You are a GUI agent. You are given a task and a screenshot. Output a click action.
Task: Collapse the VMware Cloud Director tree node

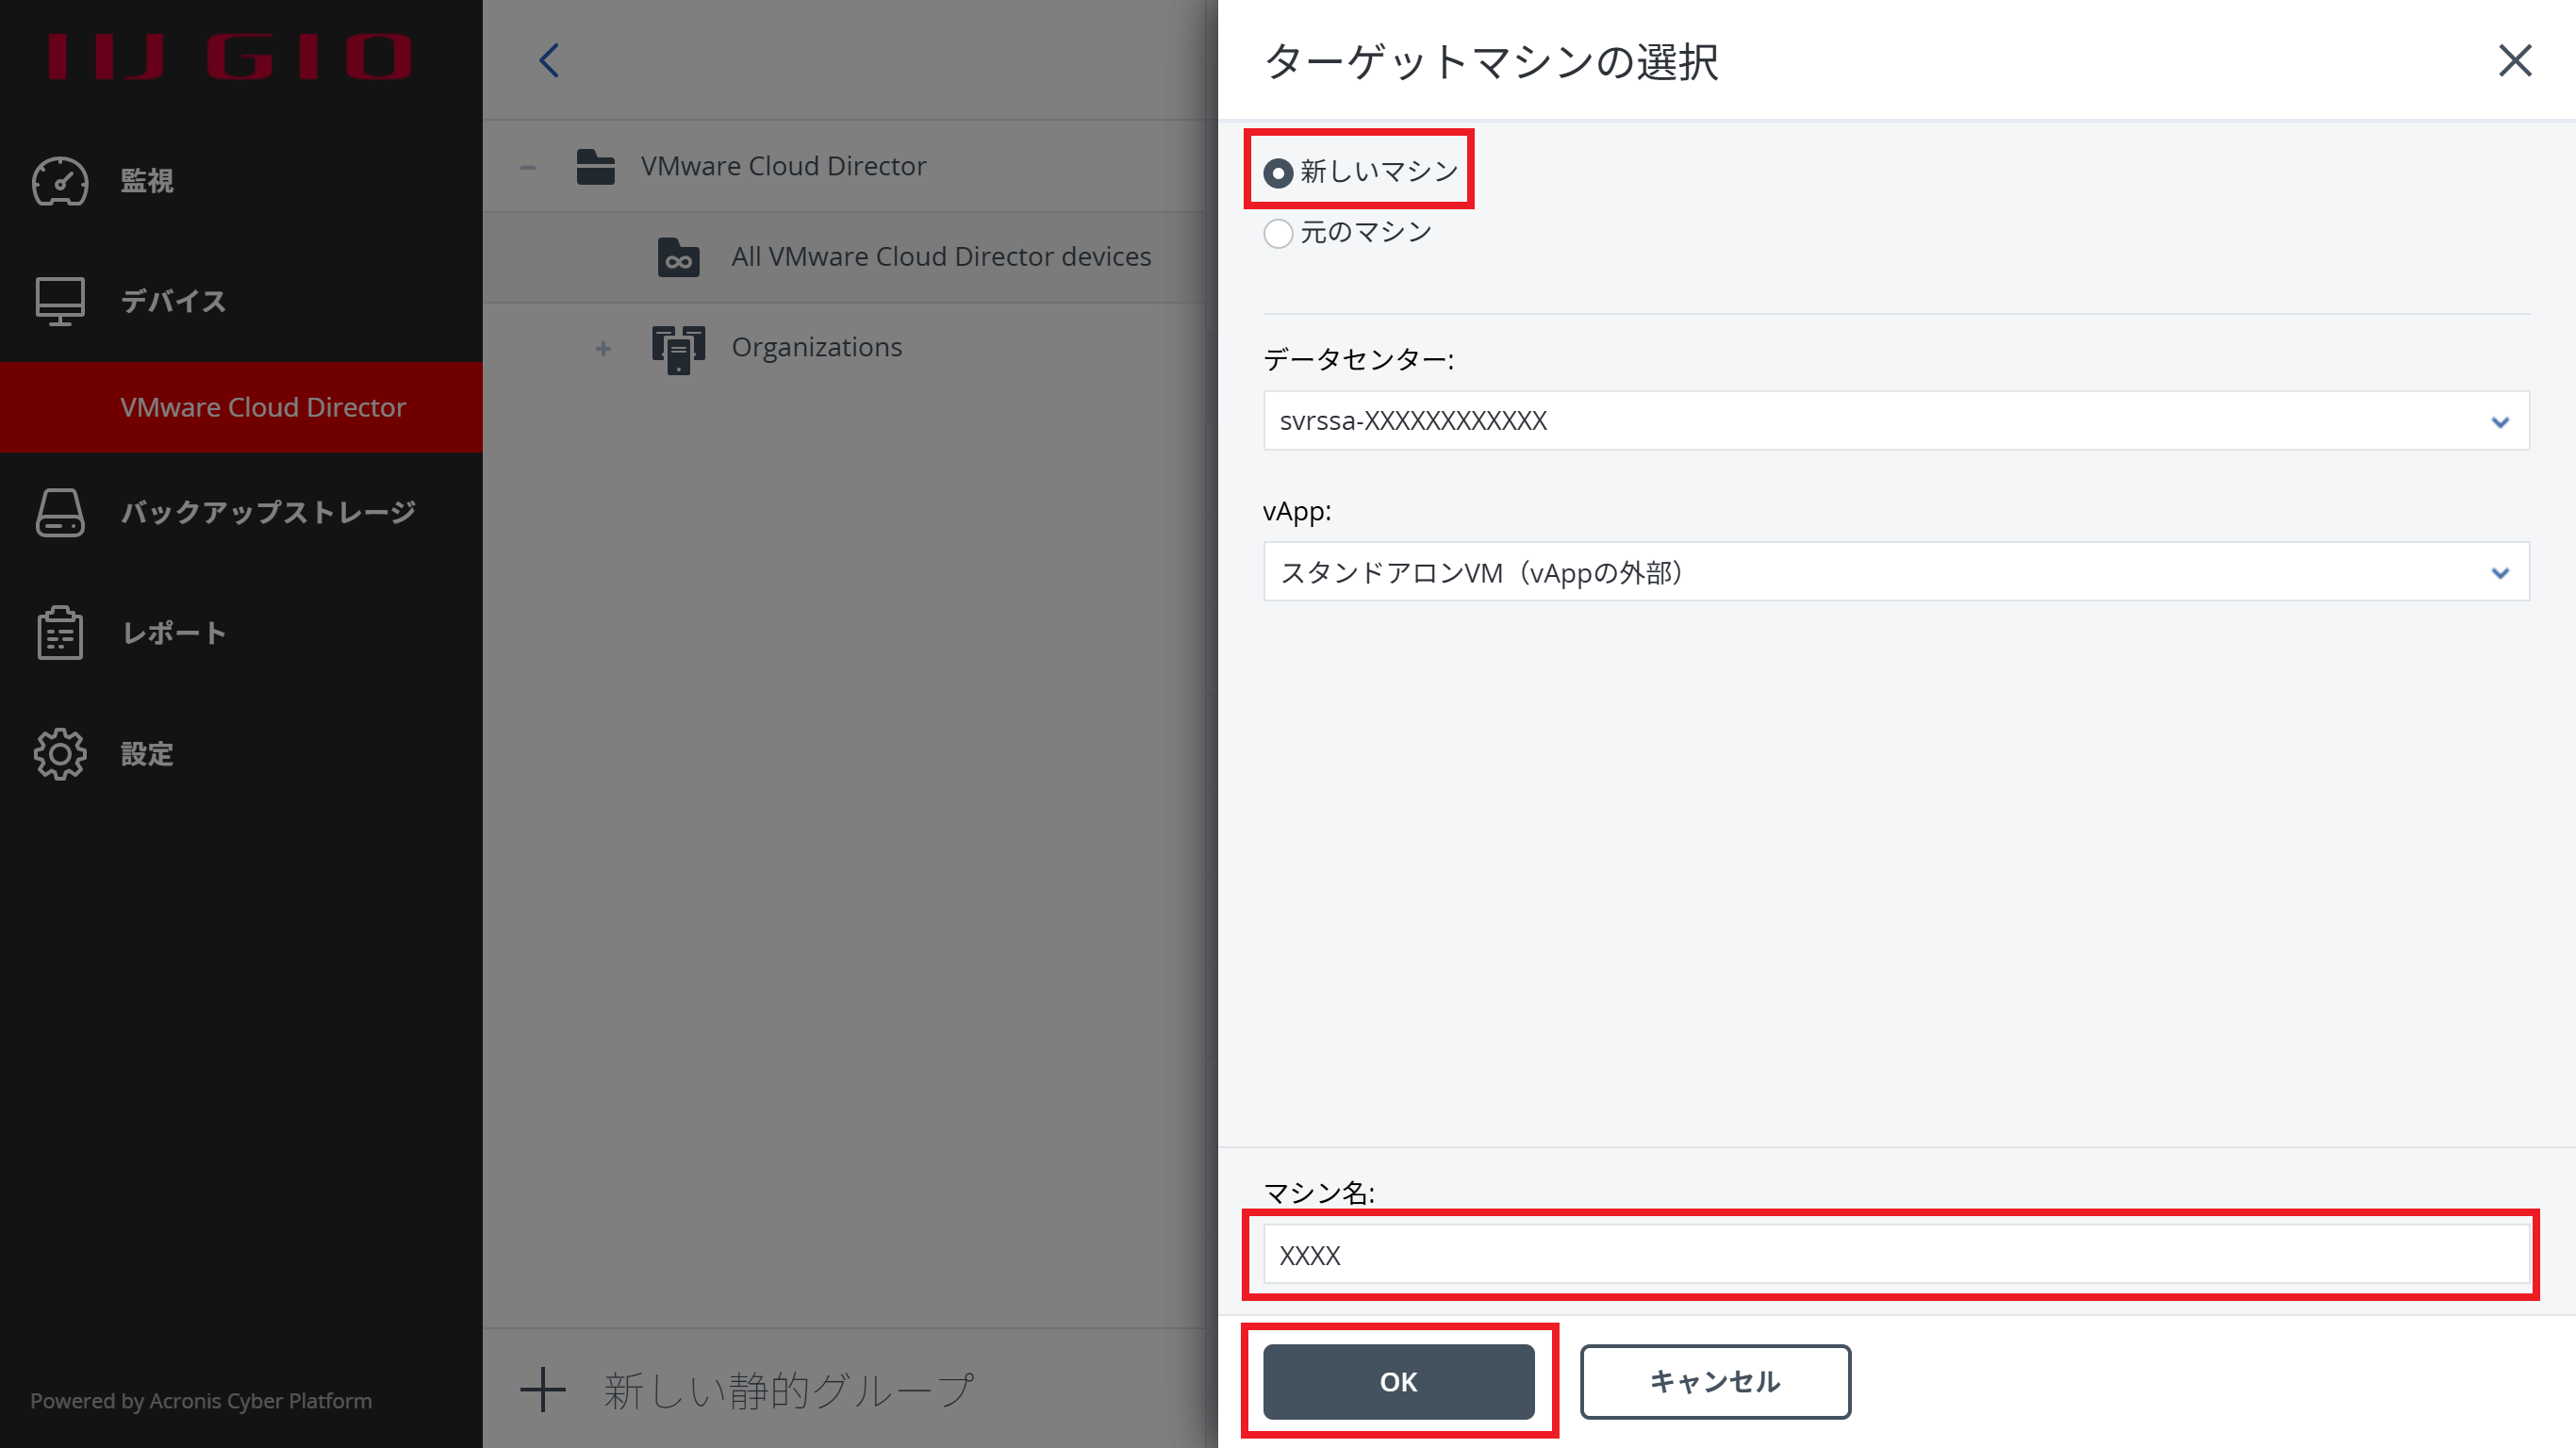pos(528,167)
